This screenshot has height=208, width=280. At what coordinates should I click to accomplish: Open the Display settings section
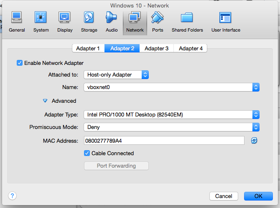65,22
